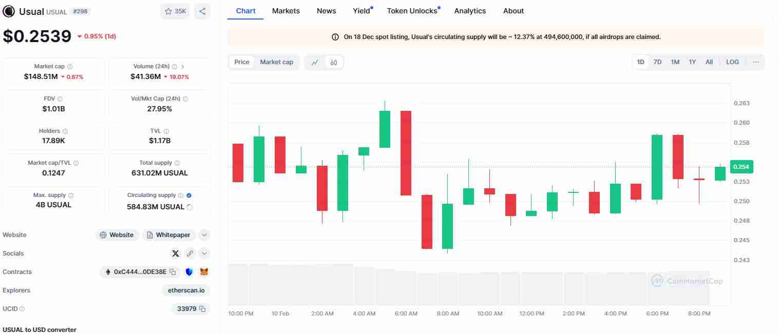779x334 pixels.
Task: Select the candlestick chart icon
Action: (x=334, y=62)
